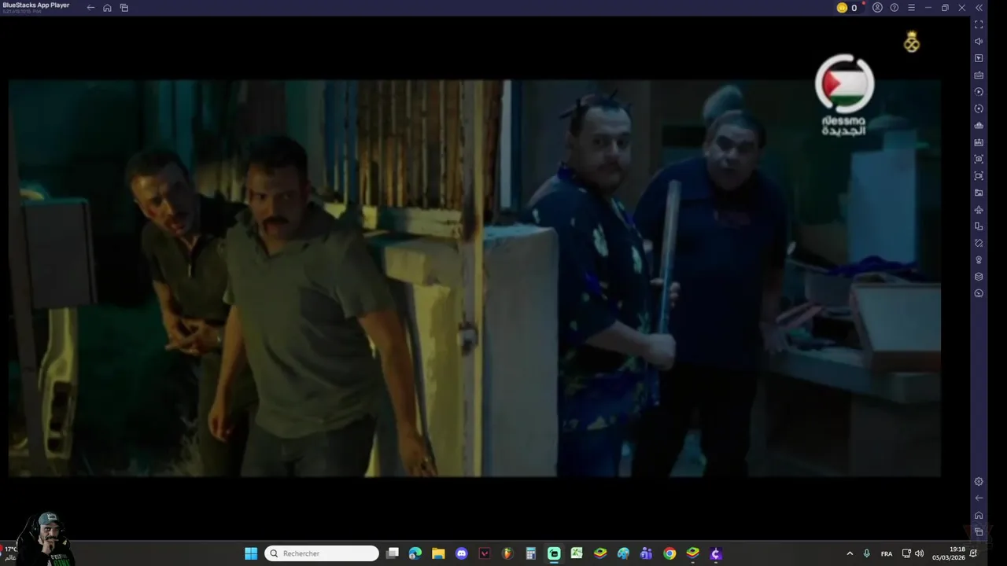Open the Windows Start menu
Viewport: 1007px width, 566px height.
251,553
